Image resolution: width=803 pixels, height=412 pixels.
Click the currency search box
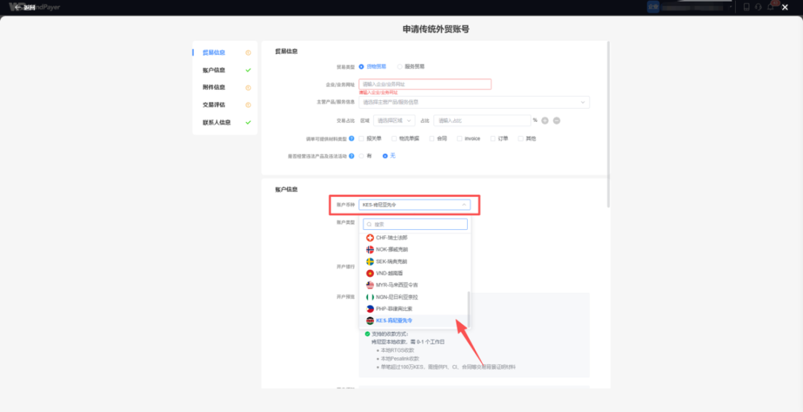(x=416, y=225)
